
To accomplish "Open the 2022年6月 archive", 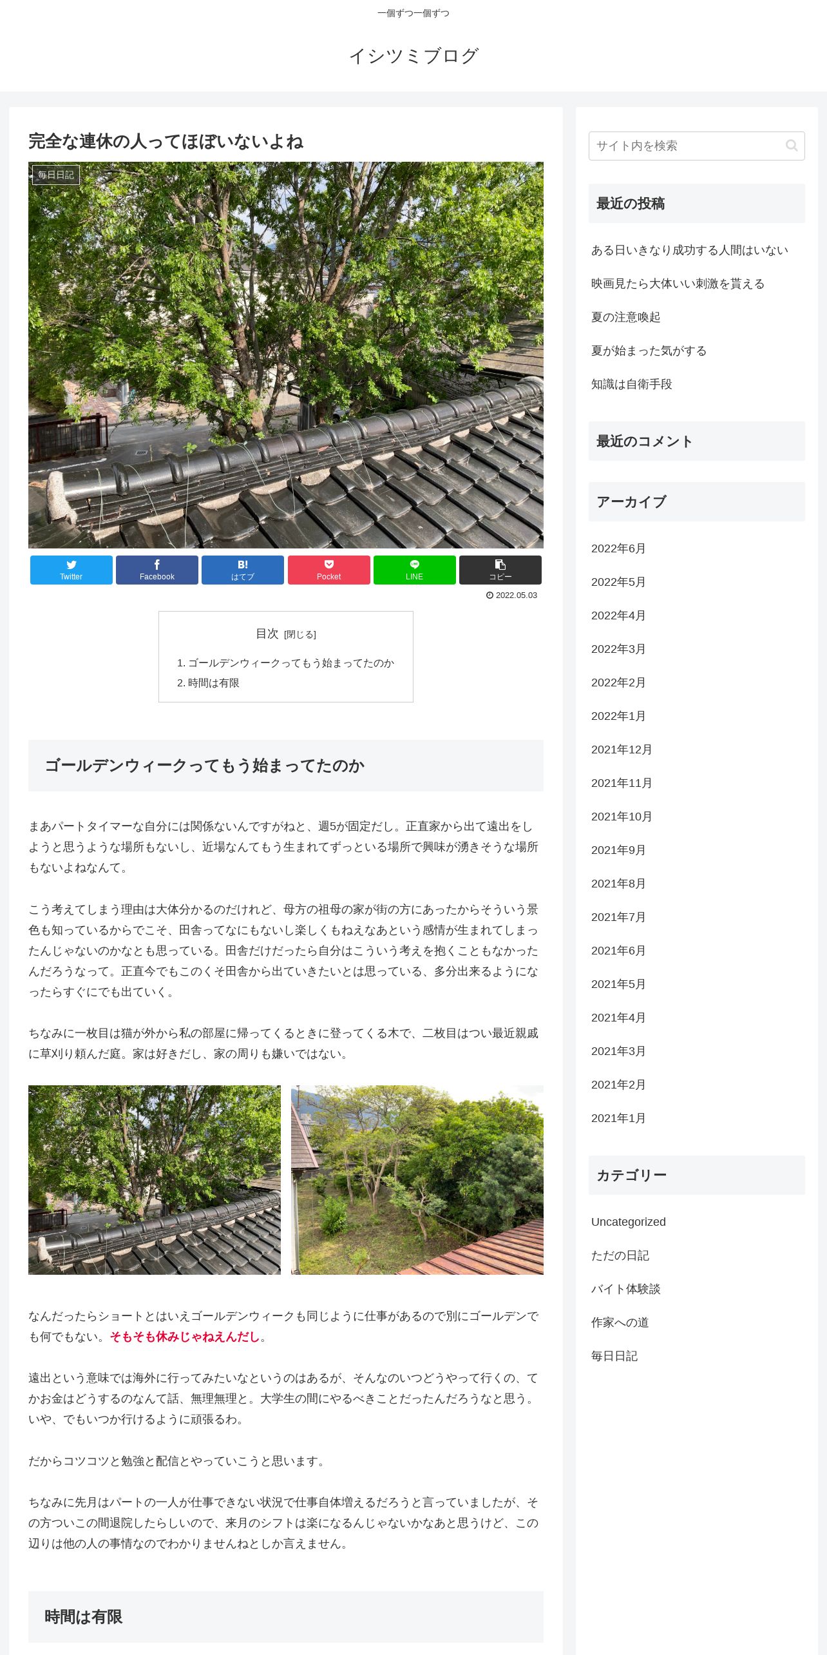I will coord(618,548).
